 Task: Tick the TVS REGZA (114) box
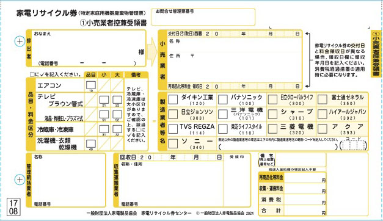[x=173, y=129]
